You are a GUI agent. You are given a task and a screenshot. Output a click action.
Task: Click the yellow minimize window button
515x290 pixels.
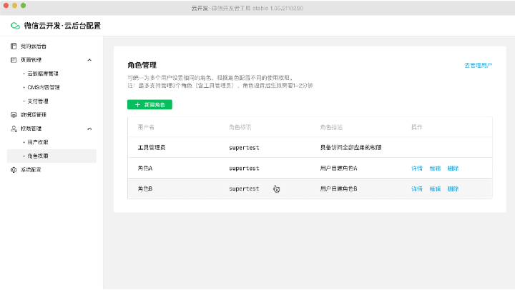[x=14, y=6]
